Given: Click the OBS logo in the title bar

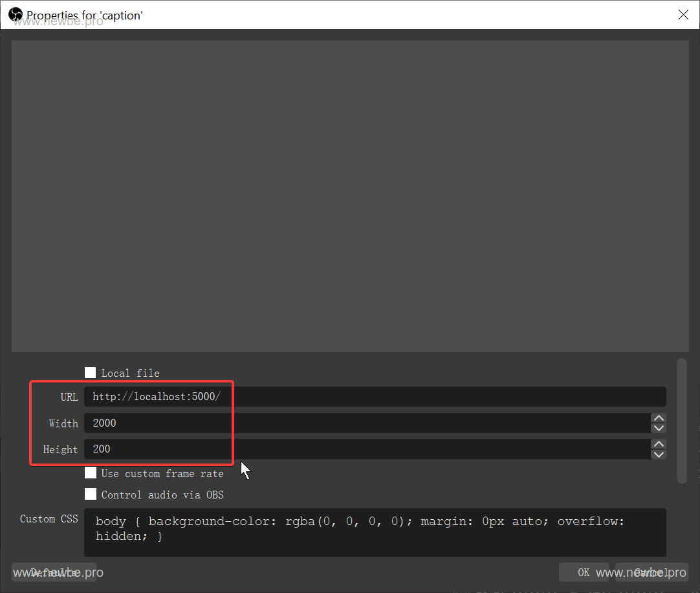Looking at the screenshot, I should point(15,14).
